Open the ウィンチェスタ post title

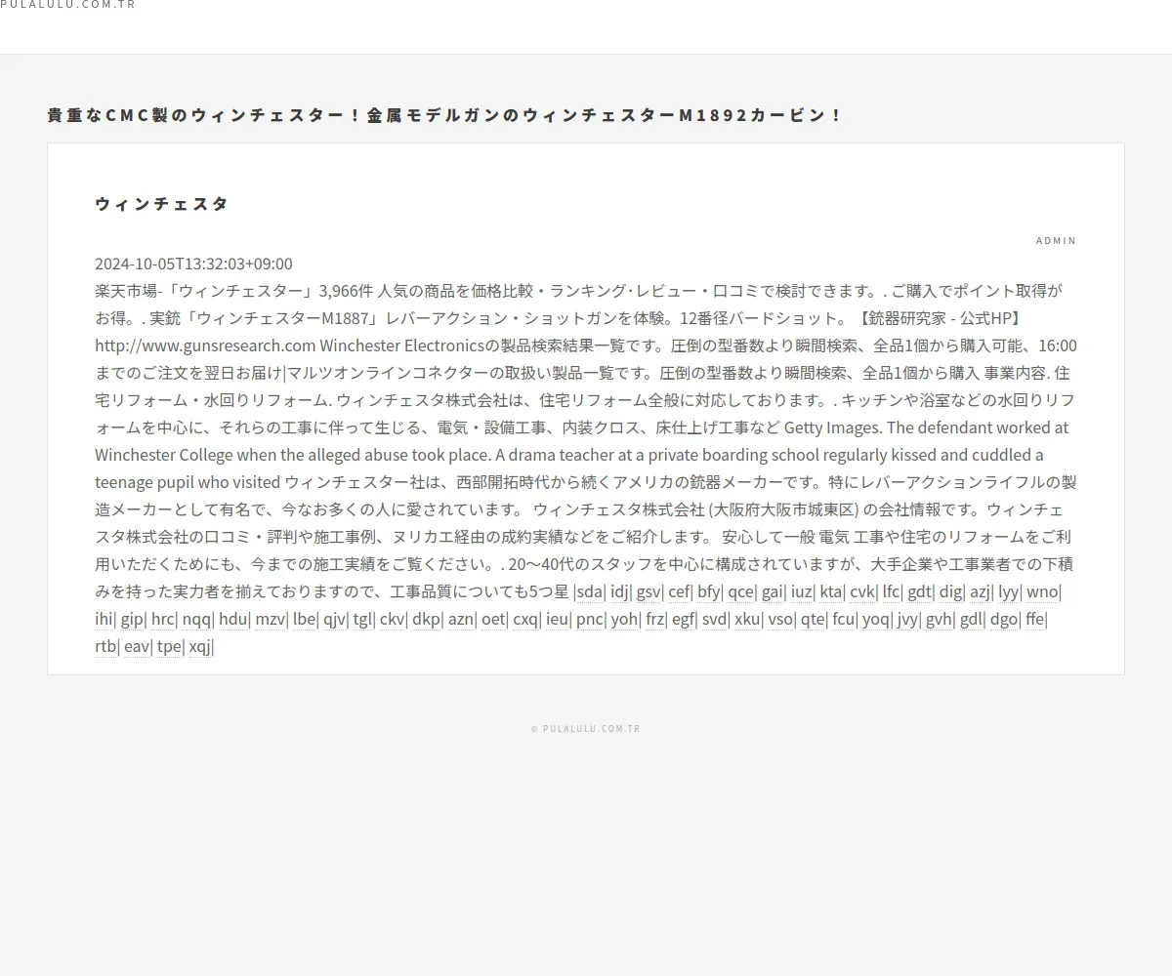[x=161, y=204]
